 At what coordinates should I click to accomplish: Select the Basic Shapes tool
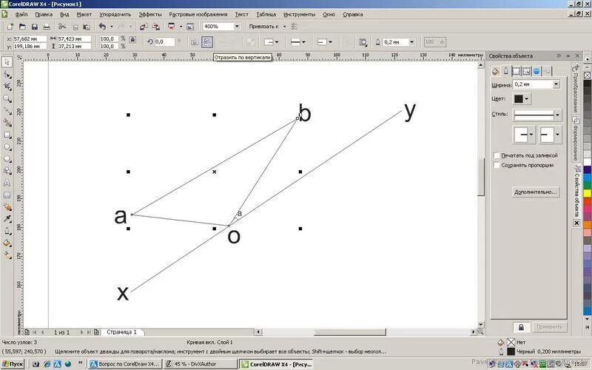pos(7,171)
